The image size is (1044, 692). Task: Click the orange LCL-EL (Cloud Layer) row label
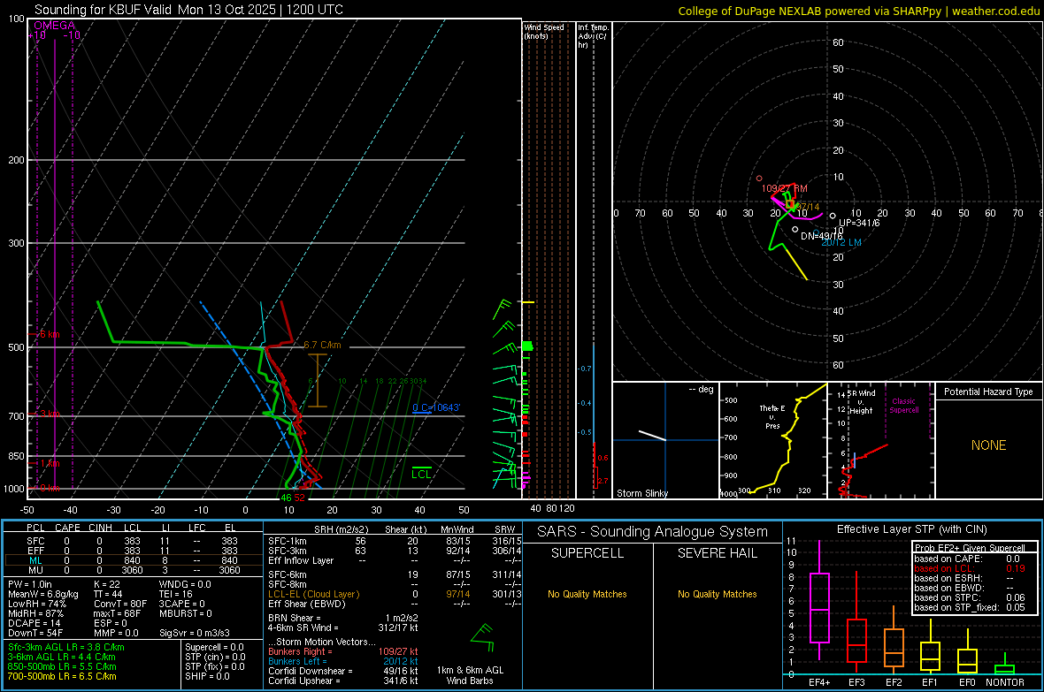click(x=313, y=594)
